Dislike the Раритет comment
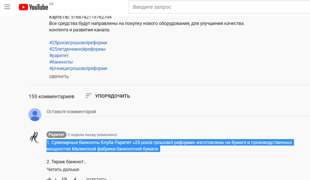Image resolution: width=310 pixels, height=180 pixels. click(x=64, y=179)
